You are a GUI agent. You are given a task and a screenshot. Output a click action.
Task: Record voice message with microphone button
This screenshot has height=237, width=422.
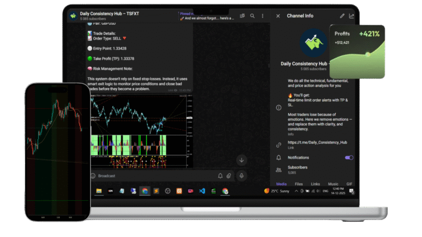pos(241,176)
